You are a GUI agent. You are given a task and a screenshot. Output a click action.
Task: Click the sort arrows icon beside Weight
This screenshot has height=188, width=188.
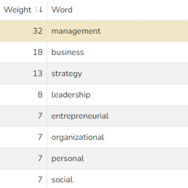39,10
